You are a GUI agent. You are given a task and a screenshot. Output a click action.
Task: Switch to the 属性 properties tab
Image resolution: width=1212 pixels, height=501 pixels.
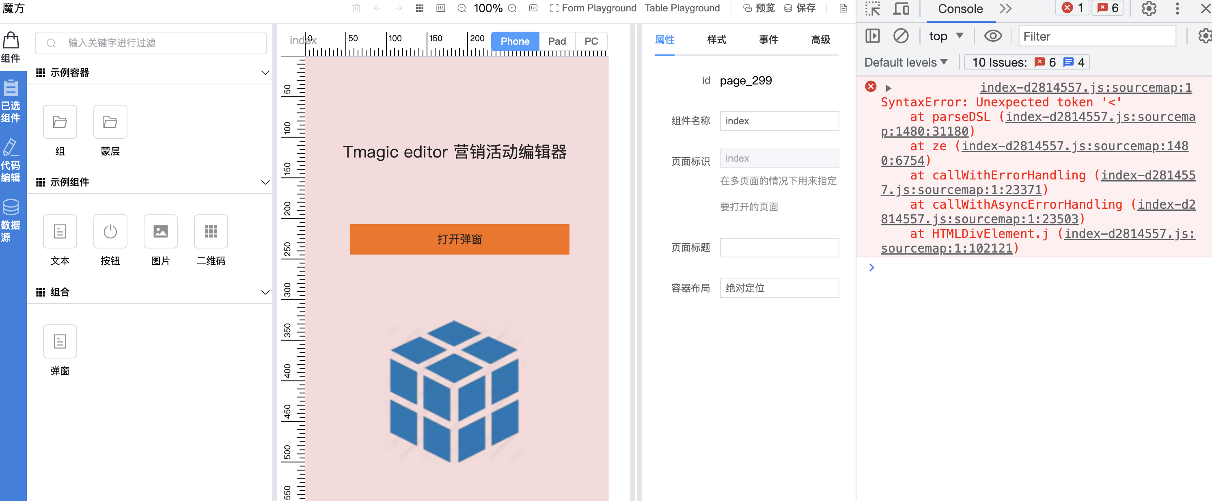click(x=664, y=40)
